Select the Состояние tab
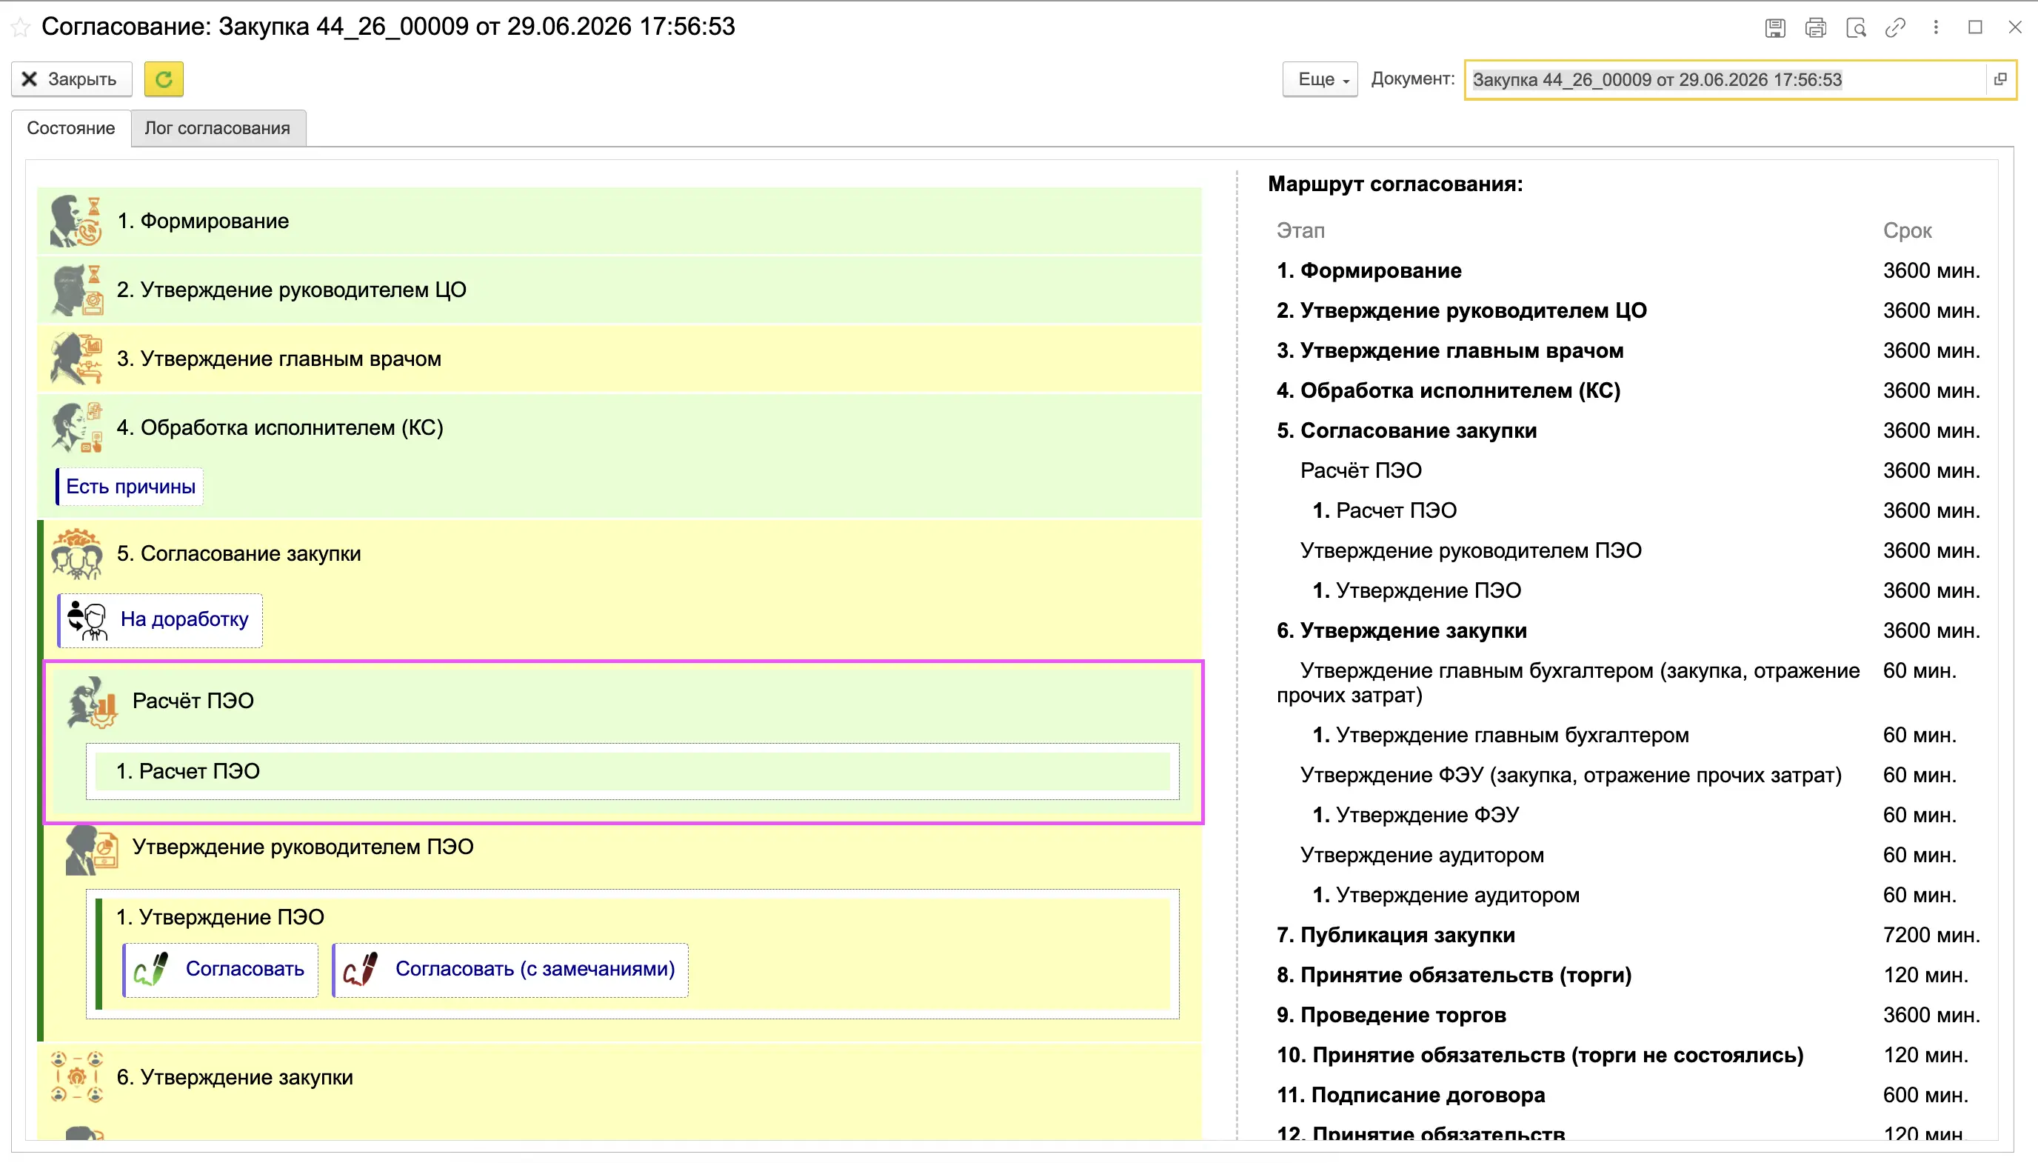The image size is (2038, 1163). click(x=71, y=128)
